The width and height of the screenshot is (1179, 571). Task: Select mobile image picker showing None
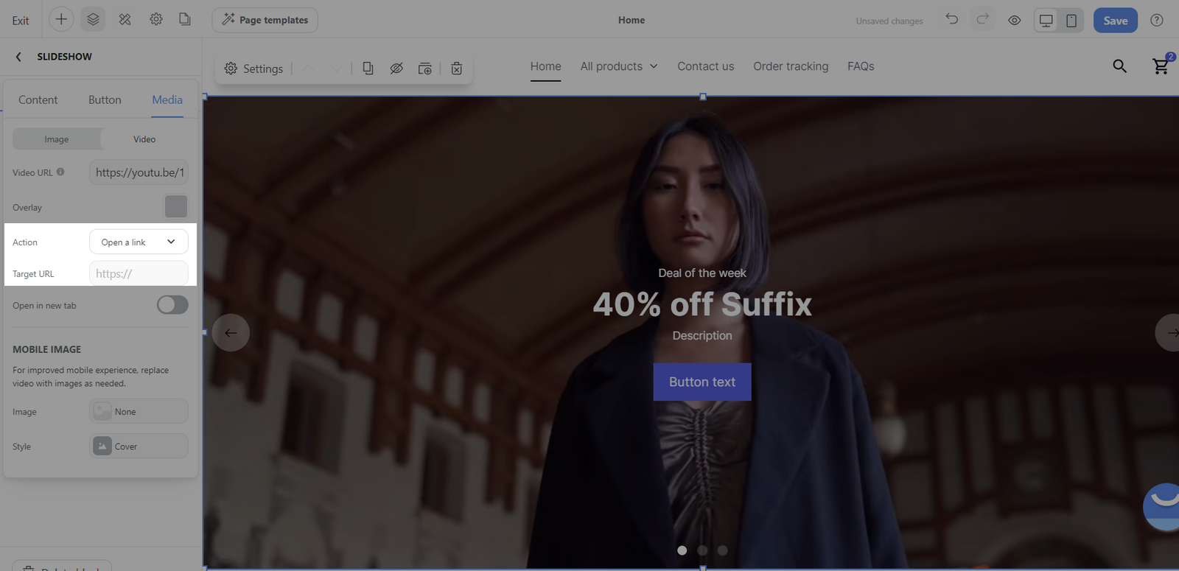(139, 411)
